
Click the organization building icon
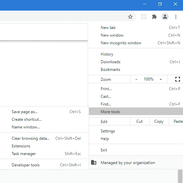coord(94,162)
